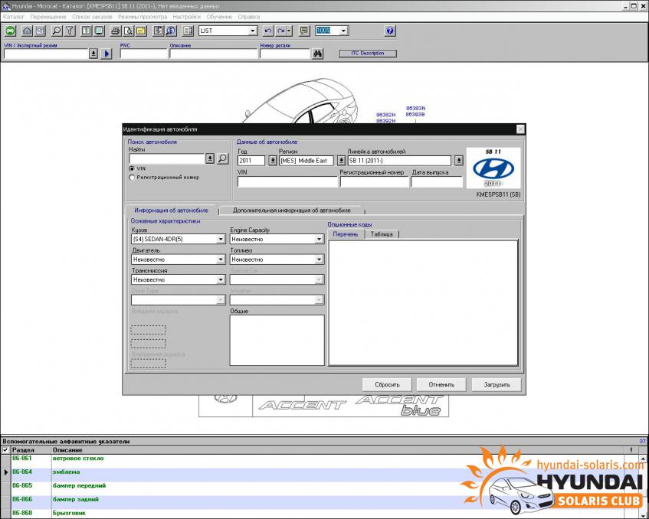Viewport: 649px width, 519px height.
Task: Open the LIST view mode dropdown
Action: pyautogui.click(x=253, y=31)
